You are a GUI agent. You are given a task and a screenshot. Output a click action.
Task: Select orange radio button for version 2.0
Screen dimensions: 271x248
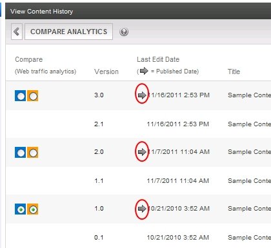pos(33,153)
